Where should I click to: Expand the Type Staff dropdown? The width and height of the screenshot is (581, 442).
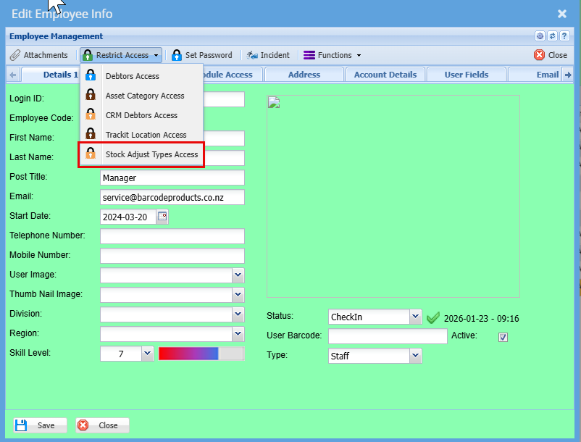pyautogui.click(x=415, y=356)
